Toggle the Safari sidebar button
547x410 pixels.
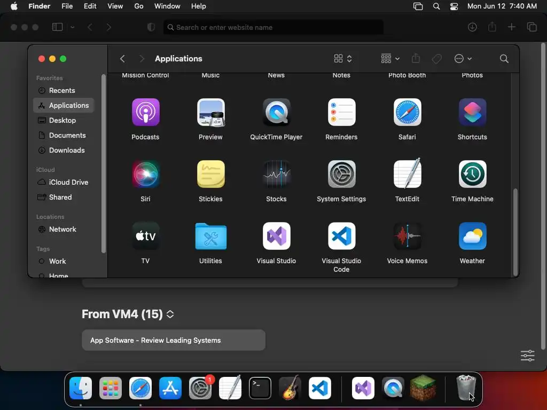click(57, 27)
